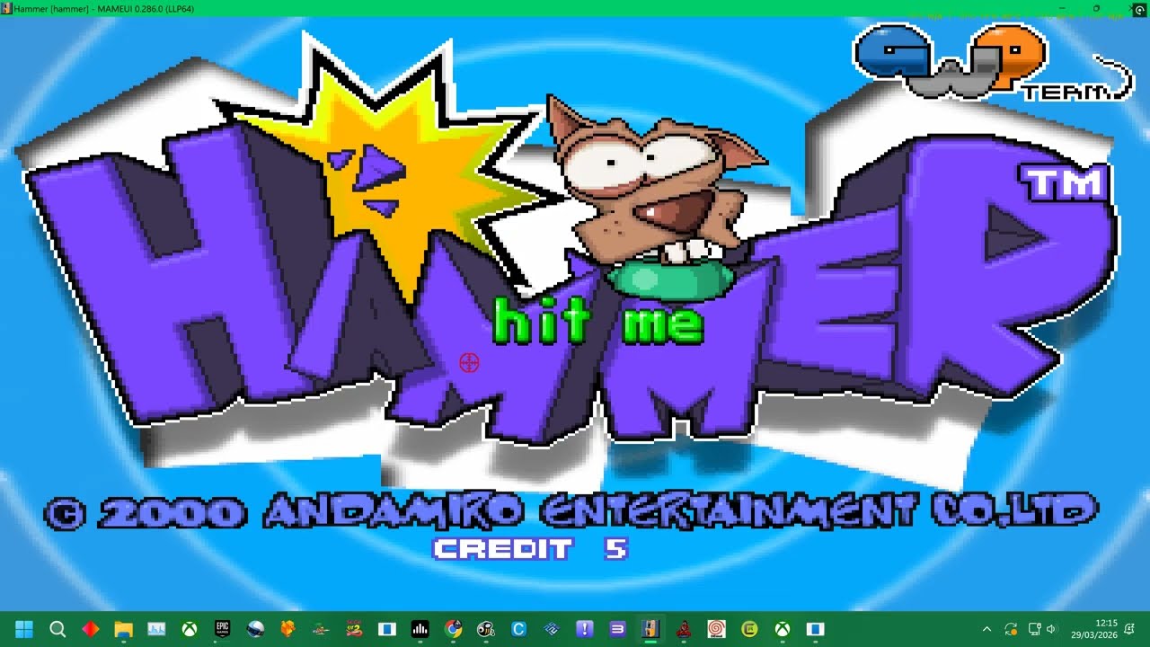The image size is (1150, 647).
Task: Open the black audio bars taskbar app
Action: tap(420, 629)
